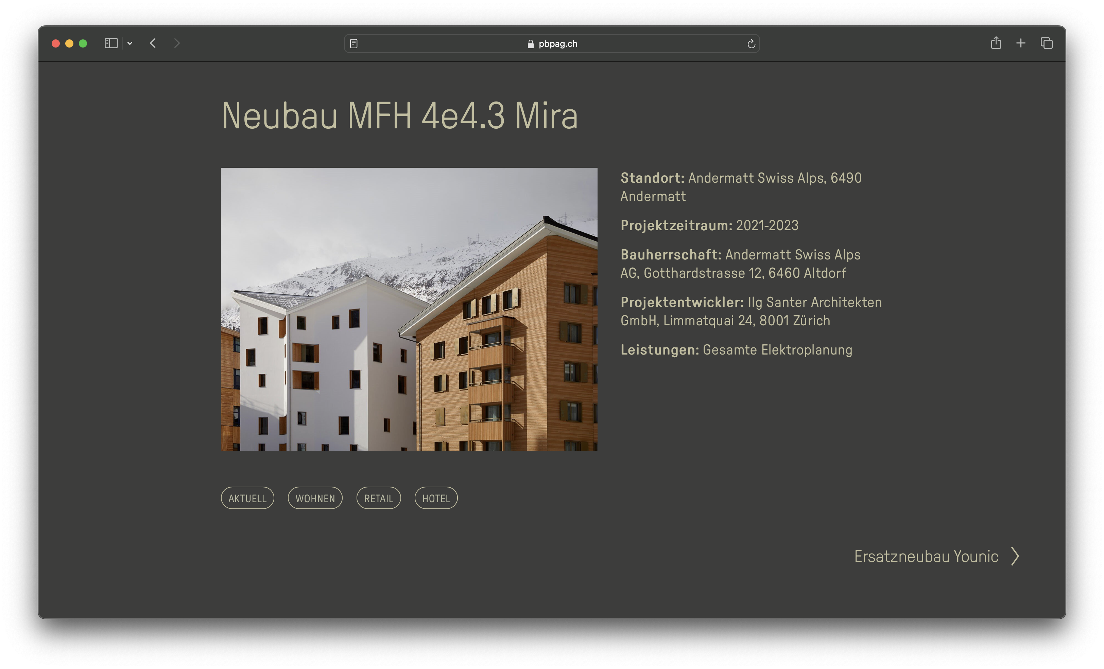Select the RETAIL filter tag
Image resolution: width=1104 pixels, height=669 pixels.
(x=379, y=499)
